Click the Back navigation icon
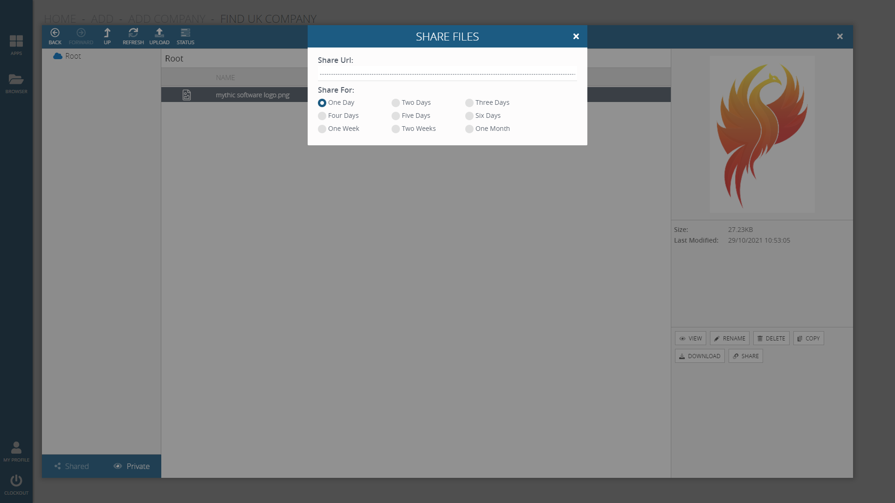Viewport: 895px width, 503px height. 55,34
